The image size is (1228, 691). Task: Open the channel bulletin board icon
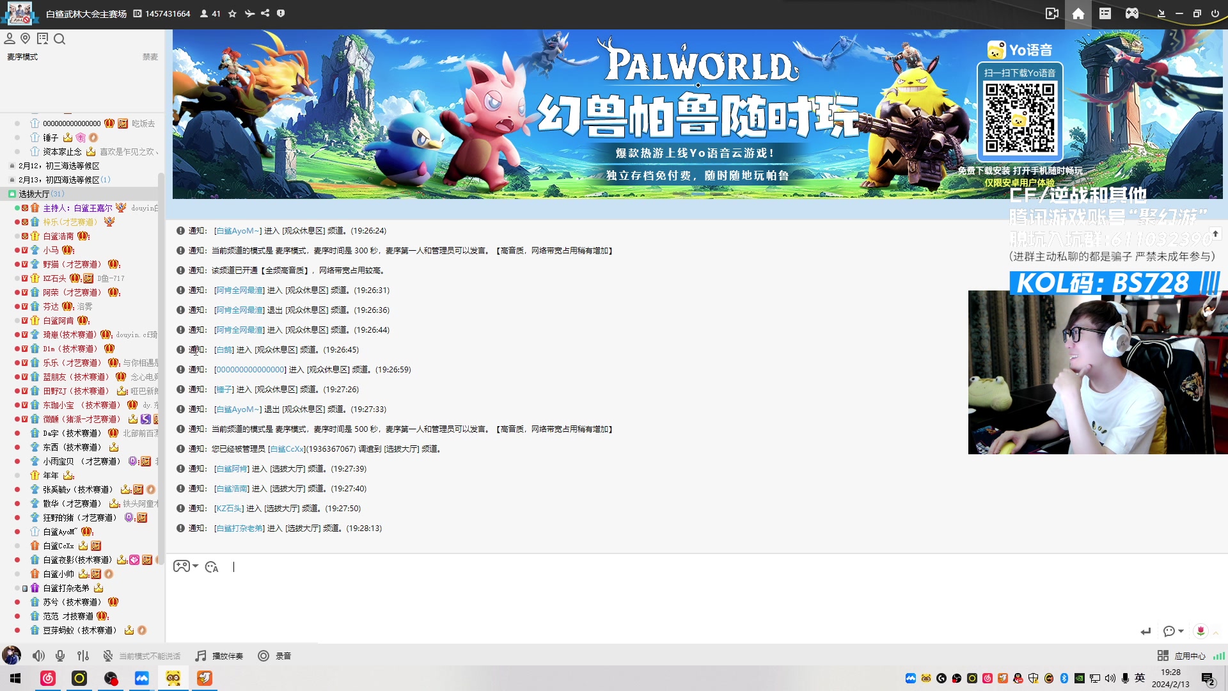point(43,39)
